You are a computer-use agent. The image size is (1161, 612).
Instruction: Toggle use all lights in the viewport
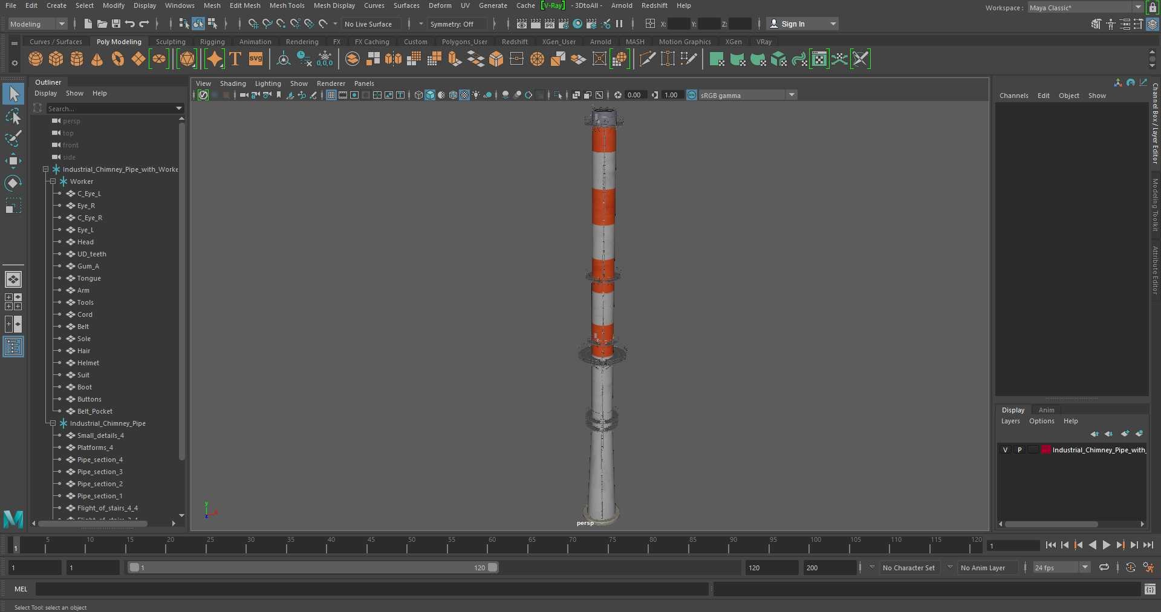point(476,95)
